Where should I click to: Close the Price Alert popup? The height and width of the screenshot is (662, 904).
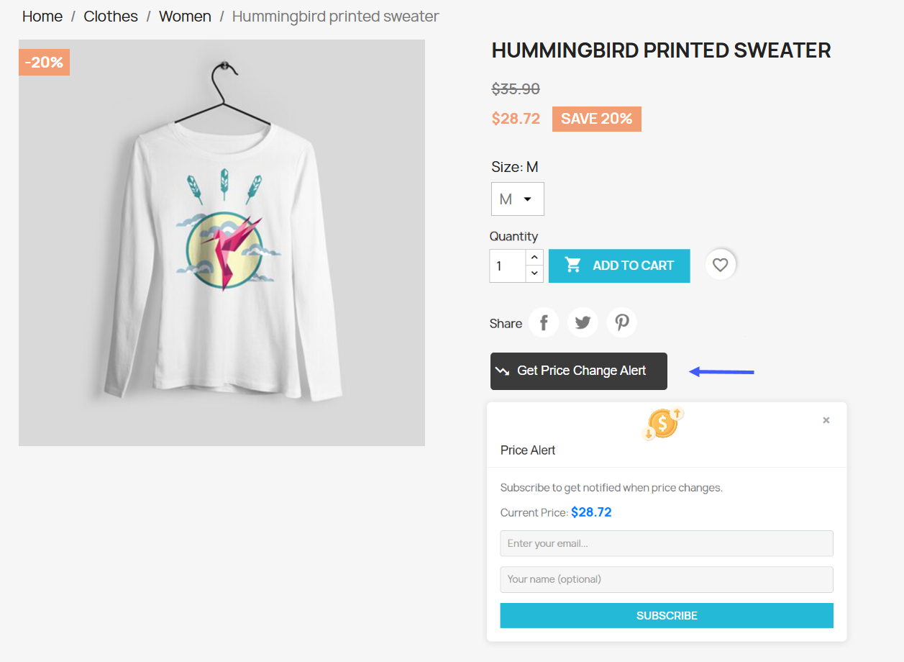click(826, 420)
